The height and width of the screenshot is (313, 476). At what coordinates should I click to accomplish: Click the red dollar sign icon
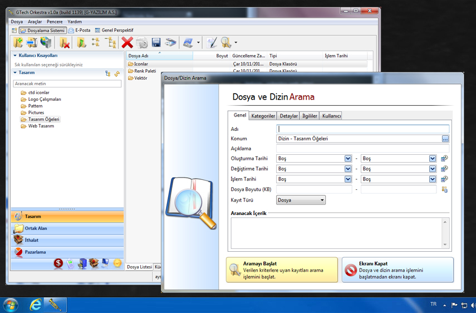click(58, 263)
